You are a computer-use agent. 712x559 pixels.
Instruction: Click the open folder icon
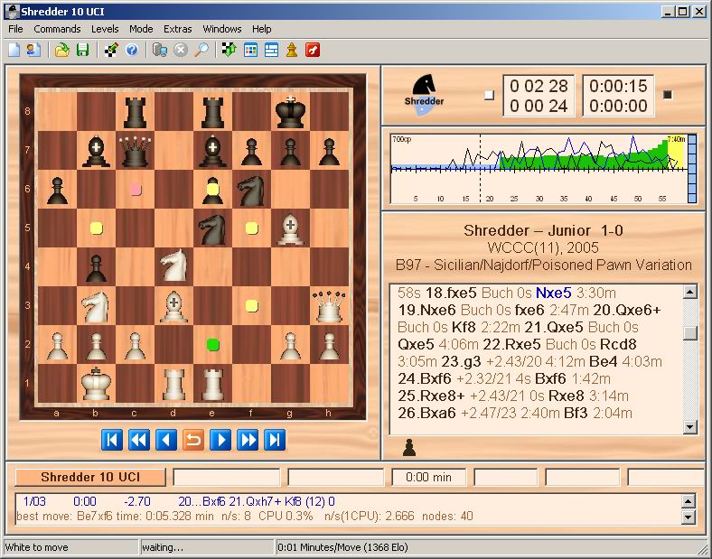click(61, 50)
